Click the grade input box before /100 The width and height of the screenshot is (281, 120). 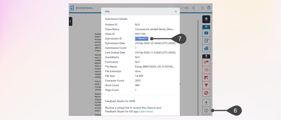(178, 8)
